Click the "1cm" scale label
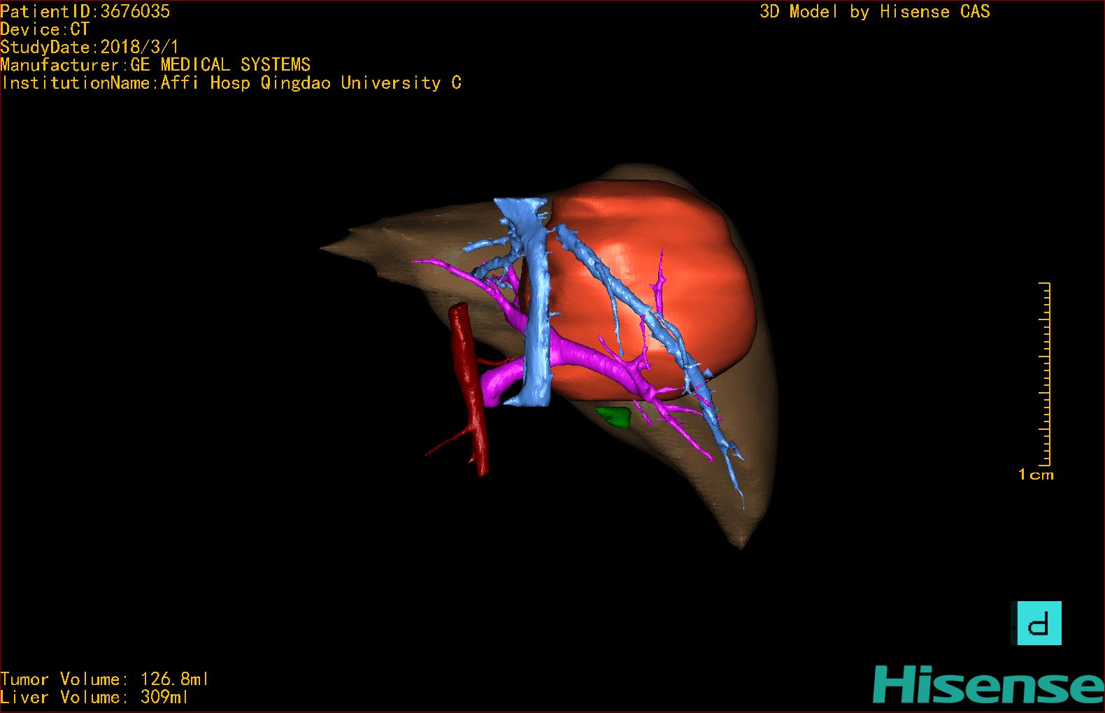Image resolution: width=1105 pixels, height=713 pixels. point(1036,475)
